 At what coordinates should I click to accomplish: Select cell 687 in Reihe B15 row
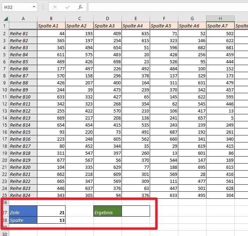(x=164, y=132)
